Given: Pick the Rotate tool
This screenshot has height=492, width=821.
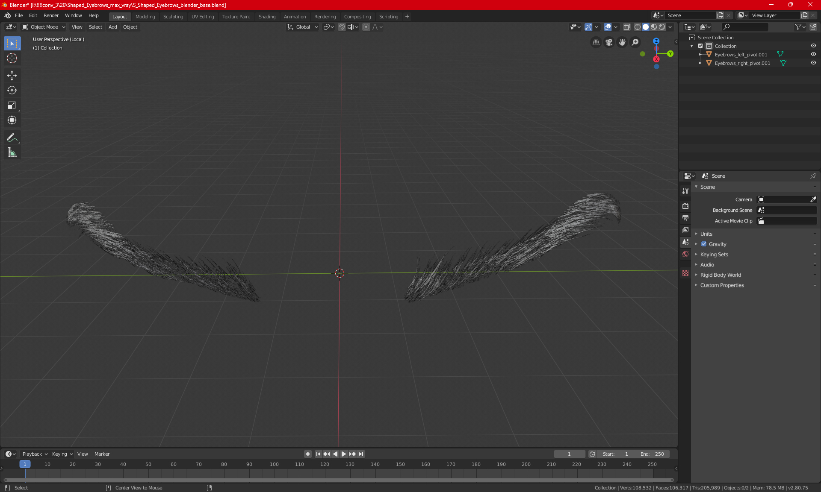Looking at the screenshot, I should click(12, 91).
